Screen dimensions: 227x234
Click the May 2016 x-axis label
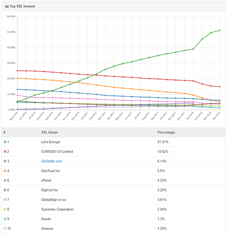pos(14,116)
